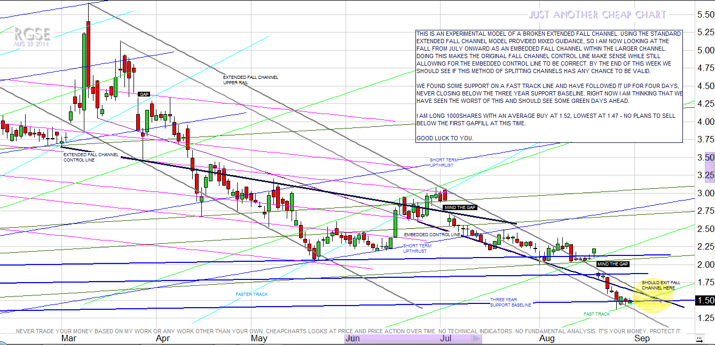This screenshot has width=715, height=345.
Task: Select the MIND THE GAP label near August
Action: coord(612,264)
